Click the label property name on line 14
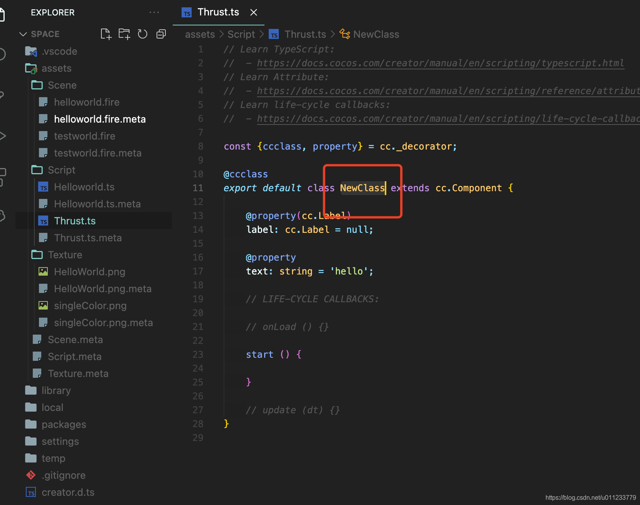Screen dimensions: 640x505 coord(259,230)
